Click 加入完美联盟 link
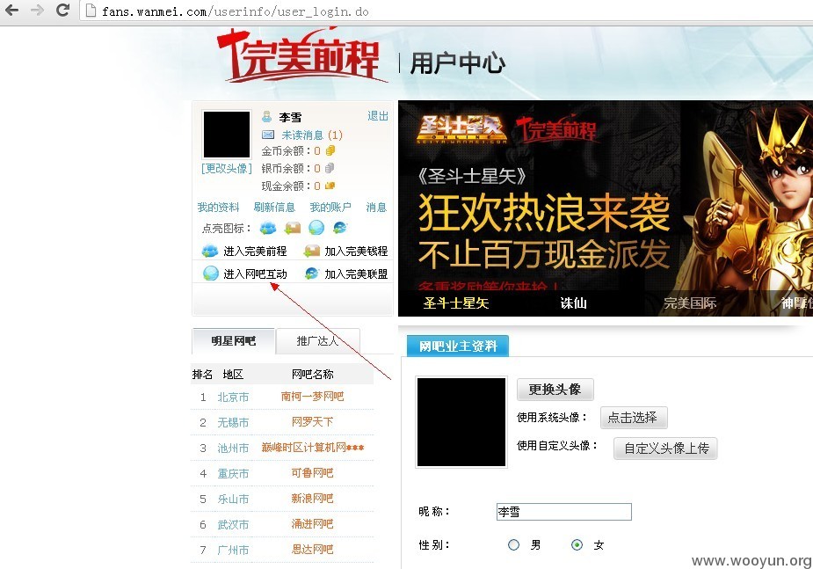 (356, 274)
